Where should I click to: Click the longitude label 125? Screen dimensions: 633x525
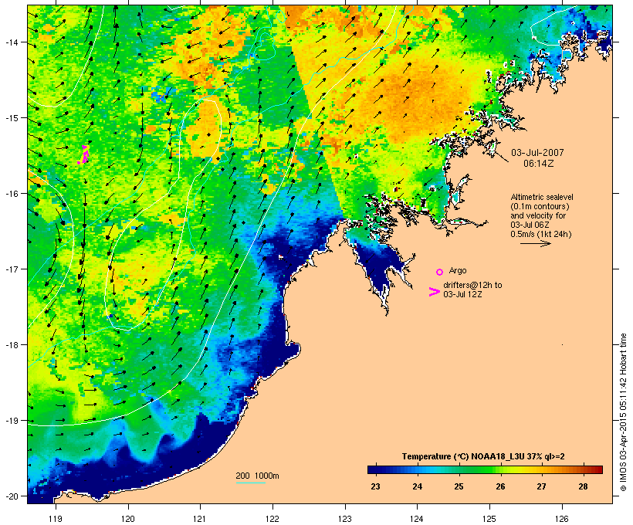[x=489, y=519]
